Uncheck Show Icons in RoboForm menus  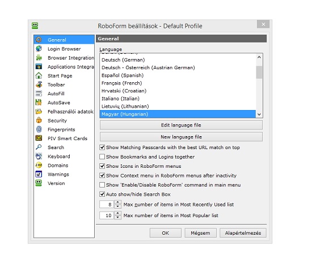[x=102, y=166]
